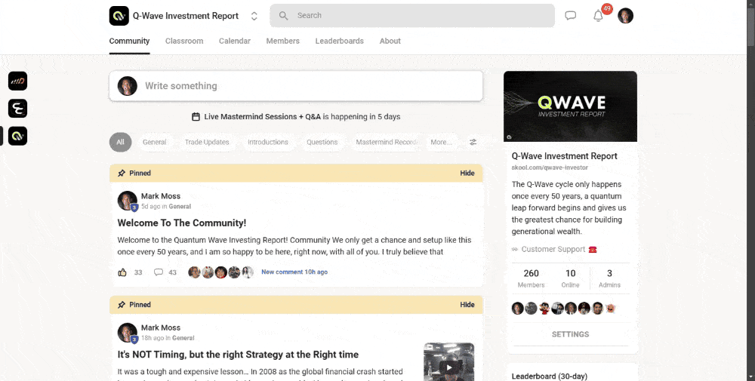This screenshot has height=381, width=755.
Task: Click first member avatar in sidebar card
Action: click(518, 309)
